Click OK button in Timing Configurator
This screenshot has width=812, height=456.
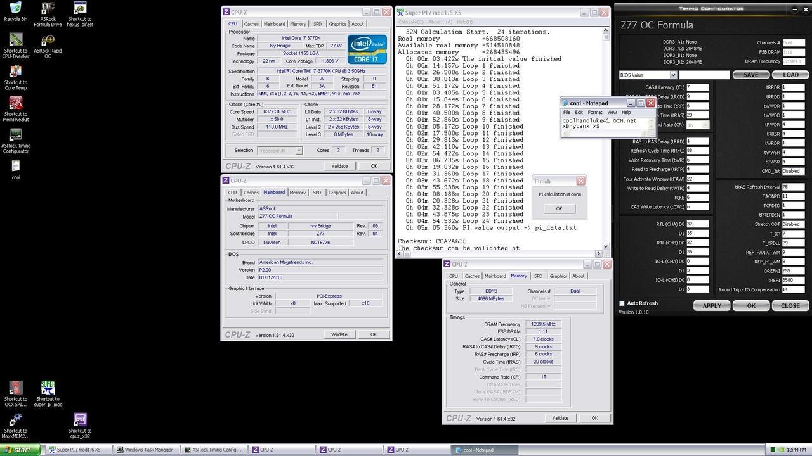750,305
